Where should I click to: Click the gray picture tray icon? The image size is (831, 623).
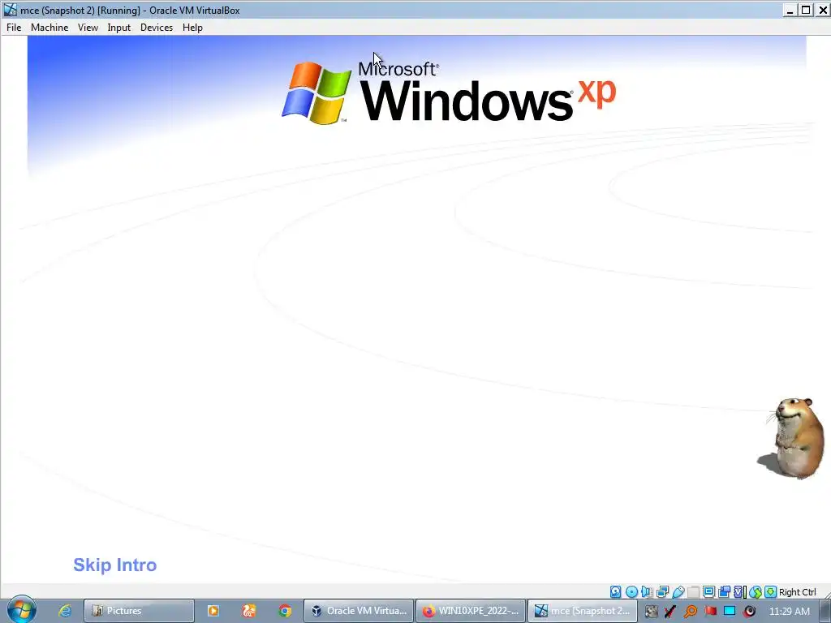(x=652, y=611)
